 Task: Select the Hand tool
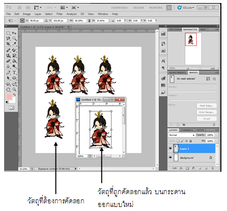click(x=8, y=89)
